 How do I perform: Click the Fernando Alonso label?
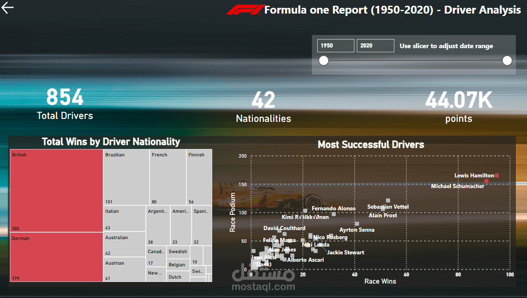pos(333,208)
